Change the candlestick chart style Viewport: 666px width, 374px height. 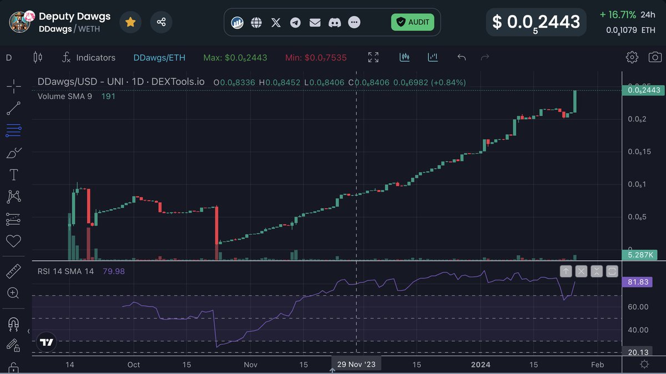click(x=38, y=57)
